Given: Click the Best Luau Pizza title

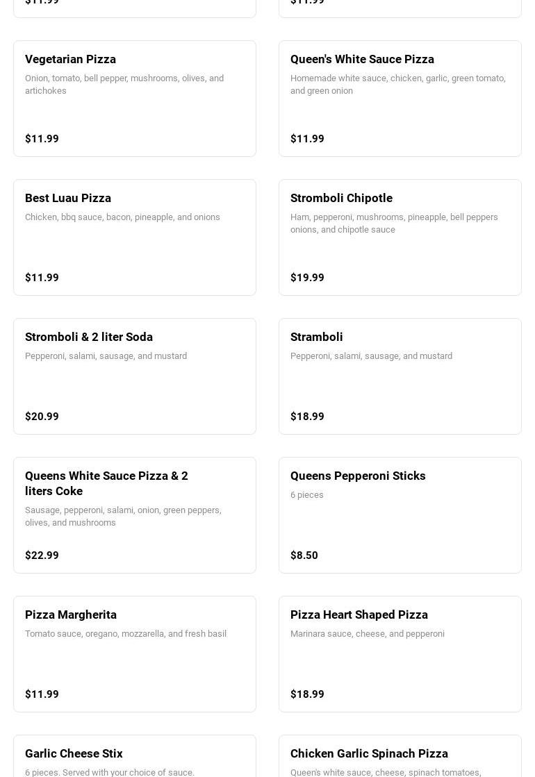Looking at the screenshot, I should (68, 198).
